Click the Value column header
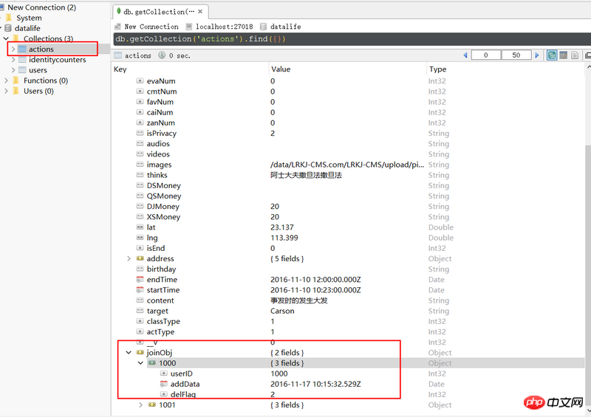 pyautogui.click(x=281, y=69)
